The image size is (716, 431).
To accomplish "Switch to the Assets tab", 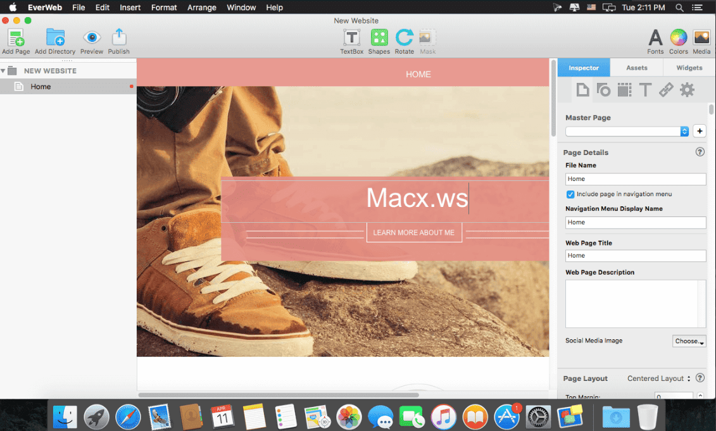I will [x=636, y=68].
